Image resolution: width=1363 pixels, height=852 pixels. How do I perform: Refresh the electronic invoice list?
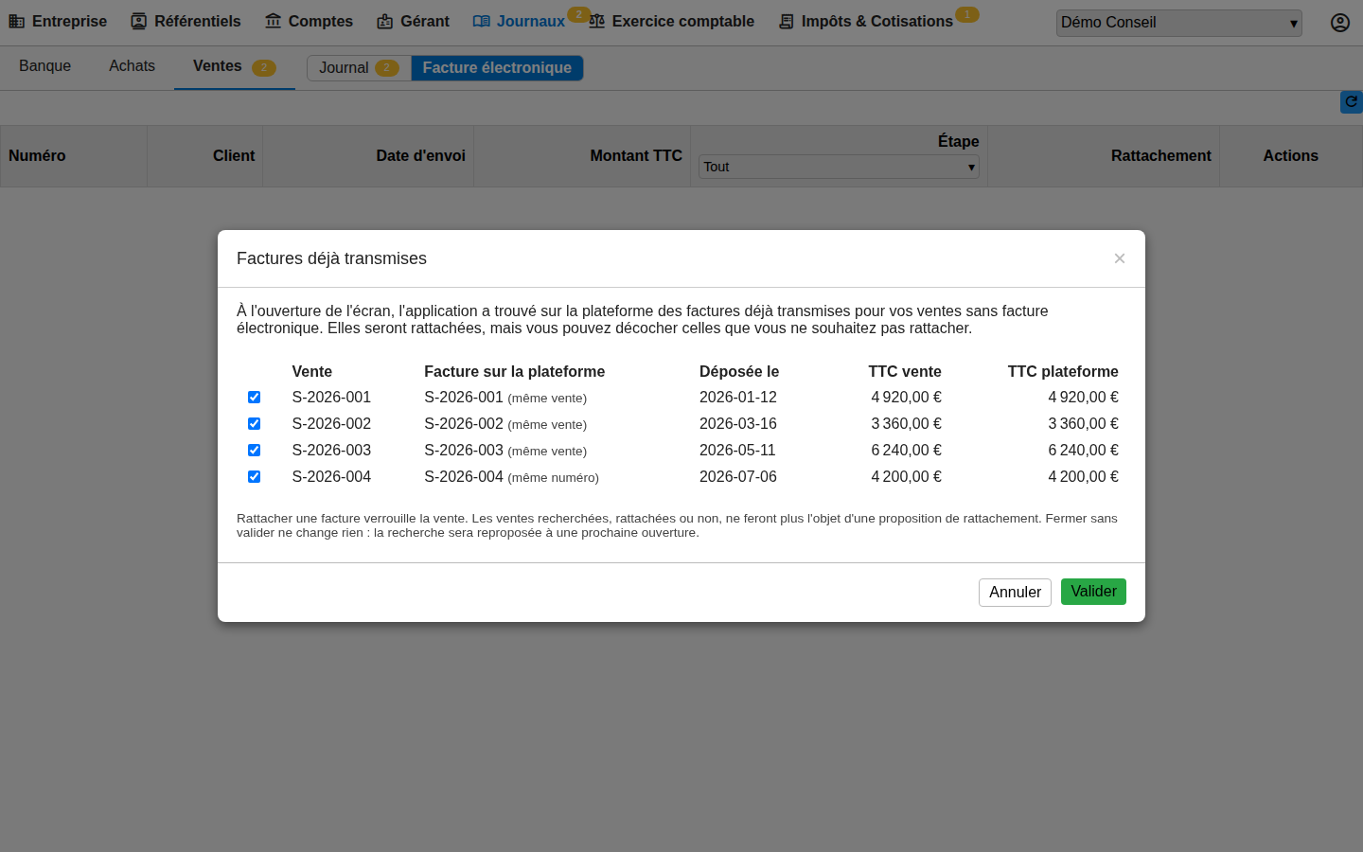[x=1352, y=102]
